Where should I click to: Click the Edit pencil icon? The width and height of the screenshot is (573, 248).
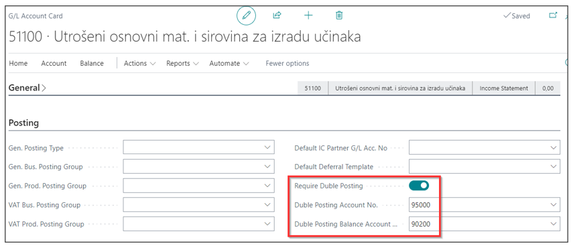(247, 15)
